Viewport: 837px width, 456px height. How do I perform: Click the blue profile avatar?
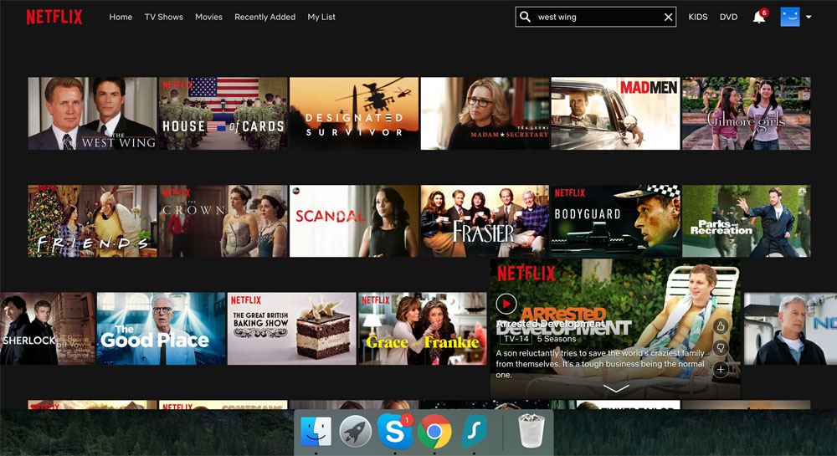tap(790, 17)
